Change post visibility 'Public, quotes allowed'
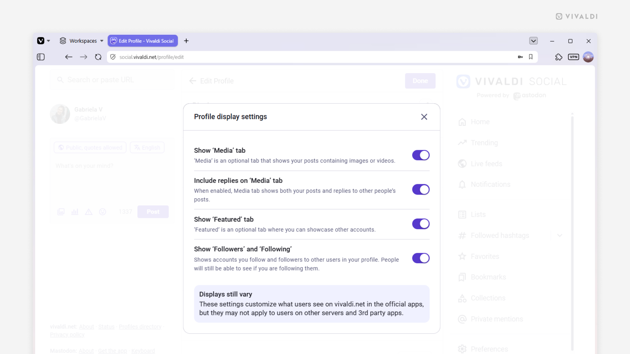 90,148
